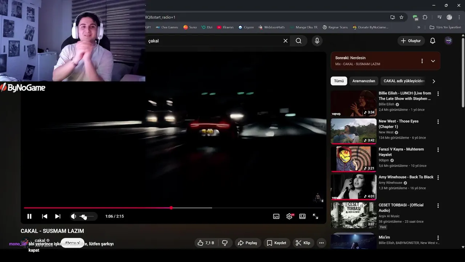Open options for New West Those Eyes
The width and height of the screenshot is (465, 262).
(438, 122)
